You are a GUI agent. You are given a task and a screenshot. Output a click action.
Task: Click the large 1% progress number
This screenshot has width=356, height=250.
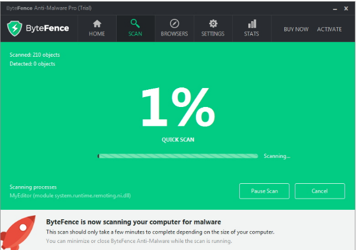(x=178, y=107)
